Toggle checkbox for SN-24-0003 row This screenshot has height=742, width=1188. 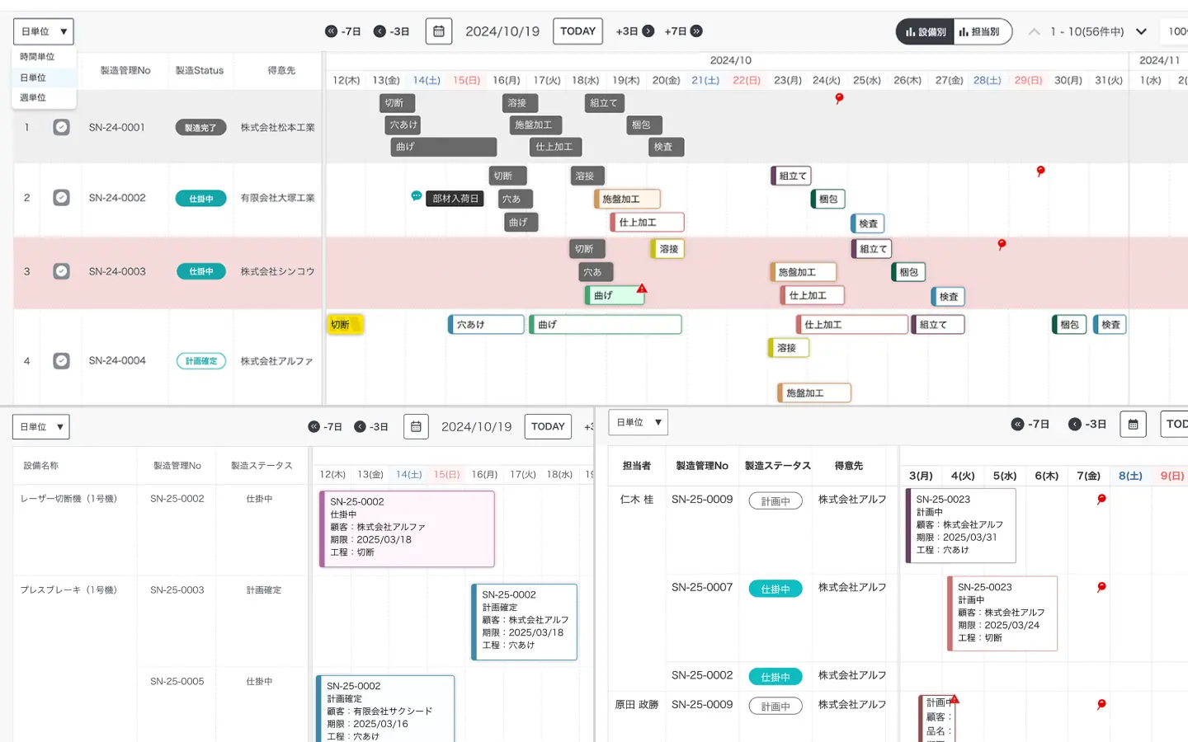61,271
